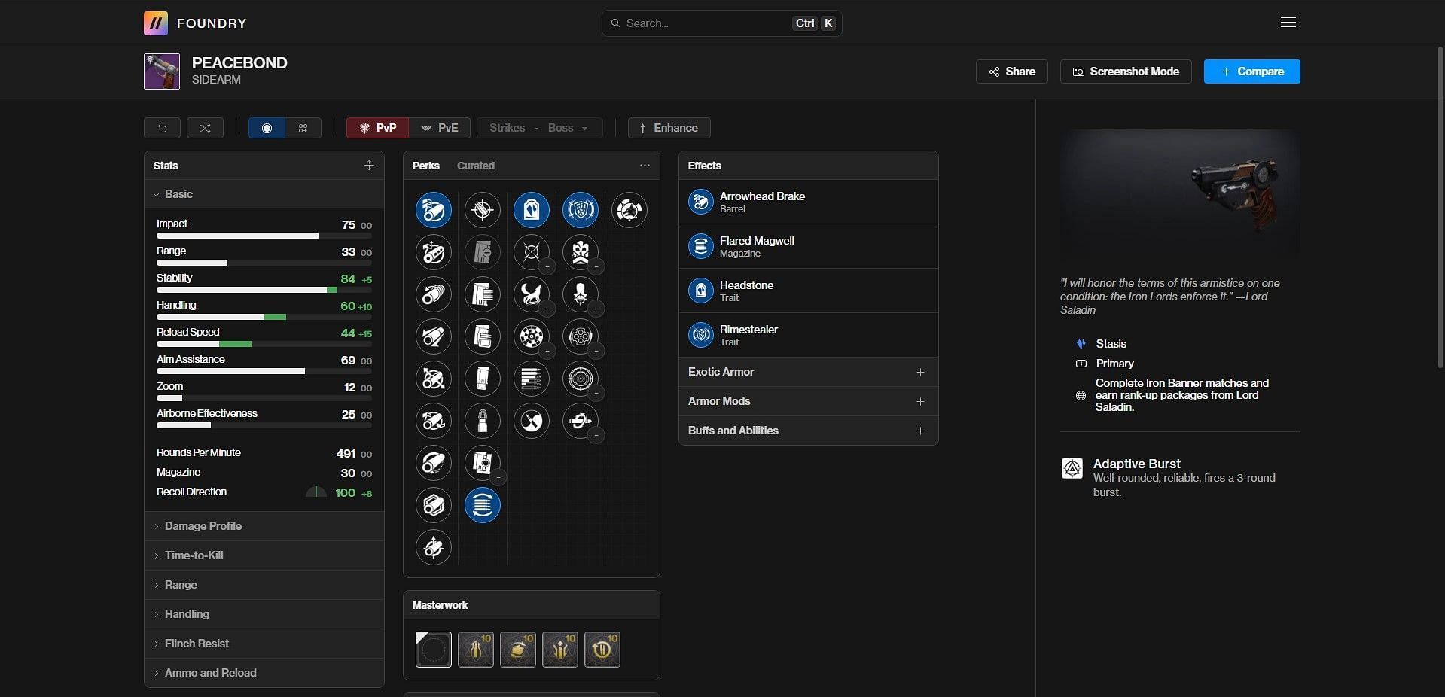This screenshot has height=697, width=1445.
Task: Pick the helmeted head trait perk icon
Action: 581,294
